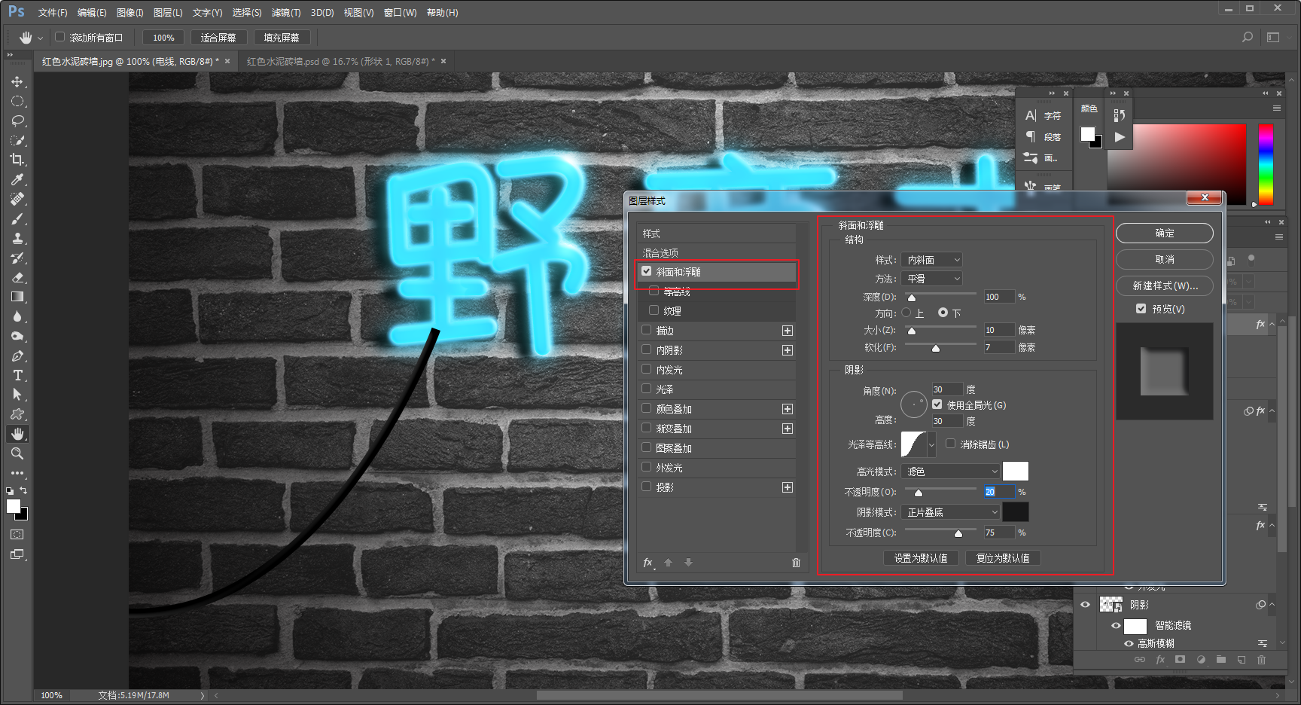Viewport: 1301px width, 705px height.
Task: Open the Paragraph panel icon
Action: click(x=1031, y=136)
